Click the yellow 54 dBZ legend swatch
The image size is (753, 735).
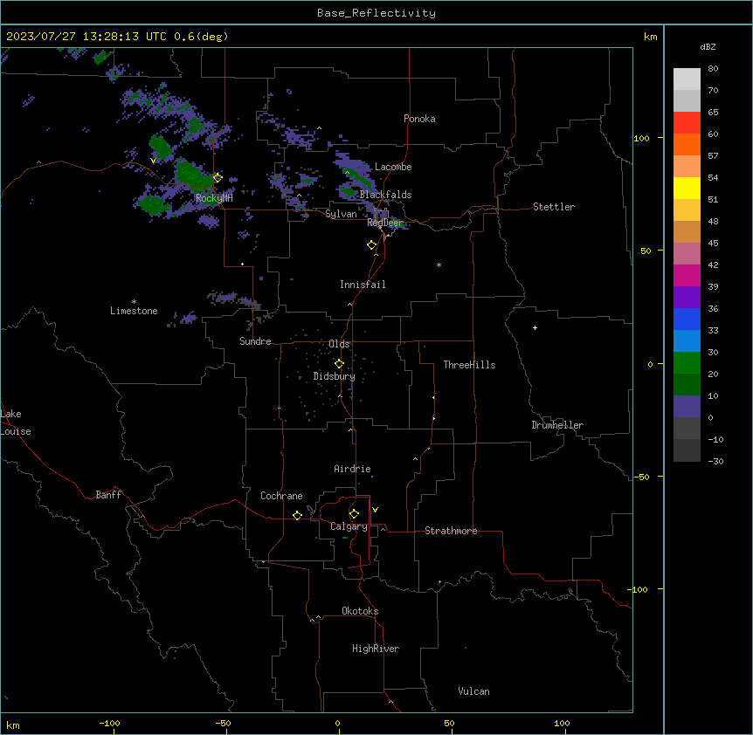[687, 188]
